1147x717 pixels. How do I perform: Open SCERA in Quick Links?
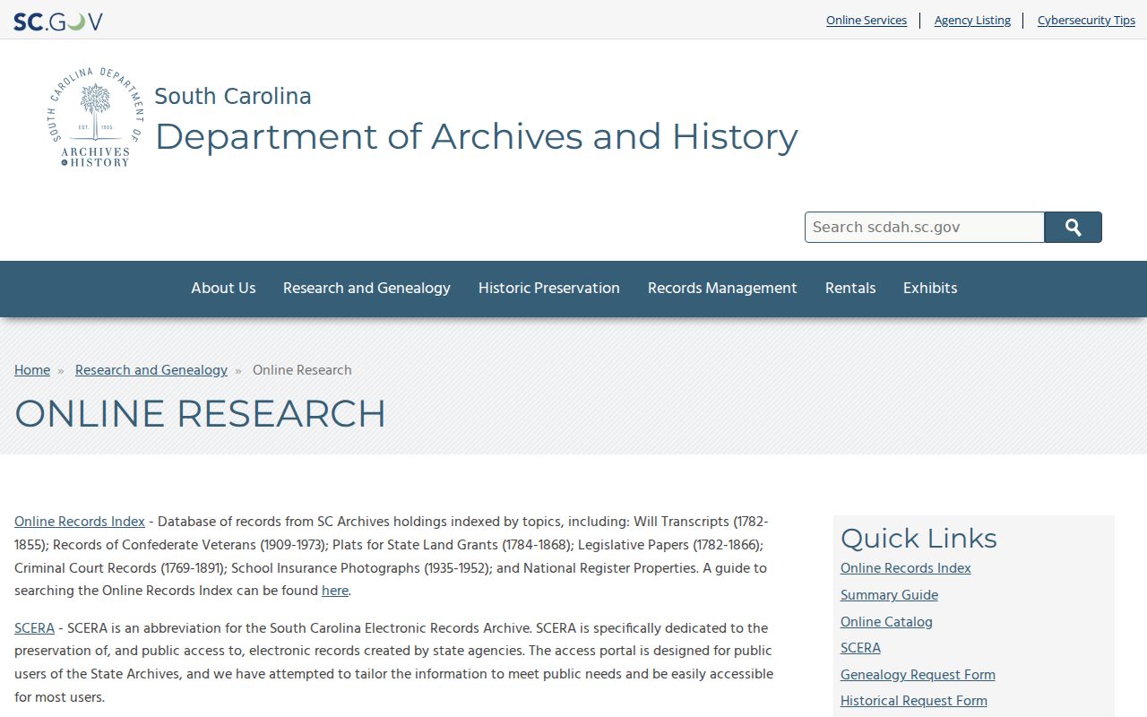pyautogui.click(x=860, y=648)
